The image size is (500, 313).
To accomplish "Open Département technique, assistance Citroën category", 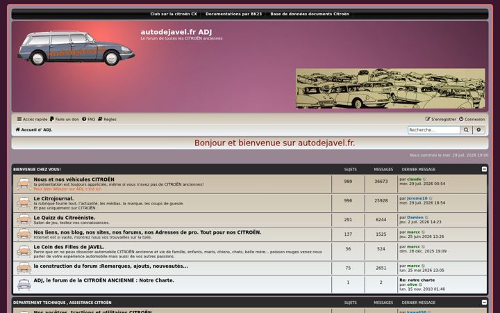I will point(62,303).
